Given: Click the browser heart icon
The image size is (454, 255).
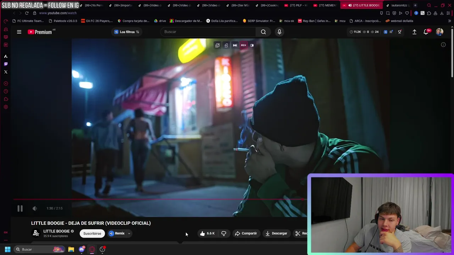Looking at the screenshot, I should pos(407,13).
